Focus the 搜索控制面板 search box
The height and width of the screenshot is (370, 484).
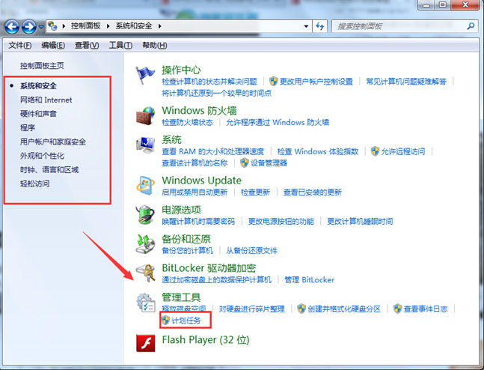(405, 26)
